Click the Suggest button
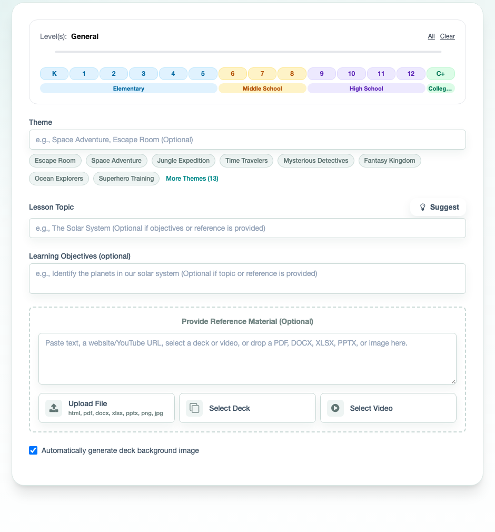495x532 pixels. click(x=438, y=206)
